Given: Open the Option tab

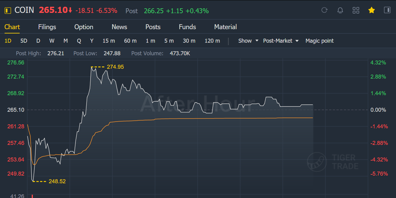Looking at the screenshot, I should tap(84, 27).
